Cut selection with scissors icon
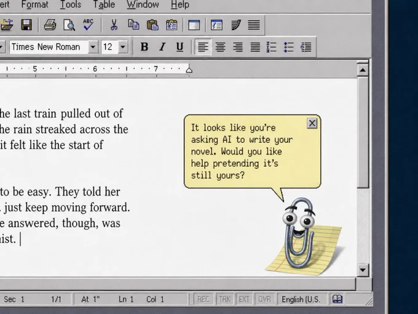The width and height of the screenshot is (418, 314). coord(114,25)
